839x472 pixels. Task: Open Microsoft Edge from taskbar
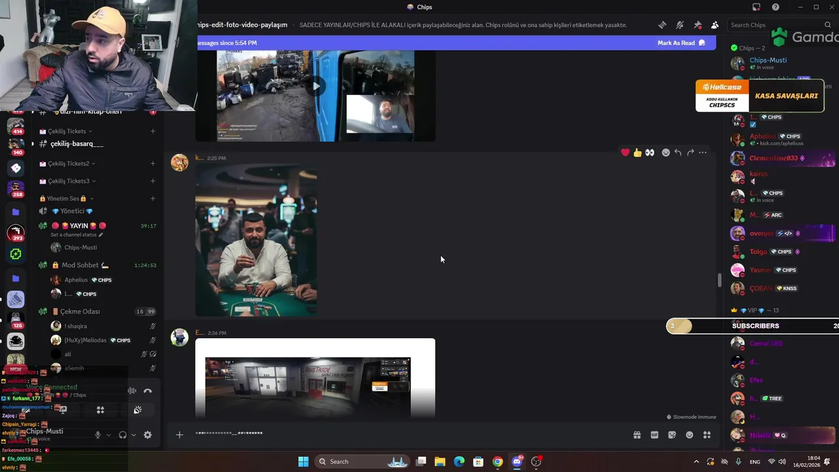pos(459,462)
